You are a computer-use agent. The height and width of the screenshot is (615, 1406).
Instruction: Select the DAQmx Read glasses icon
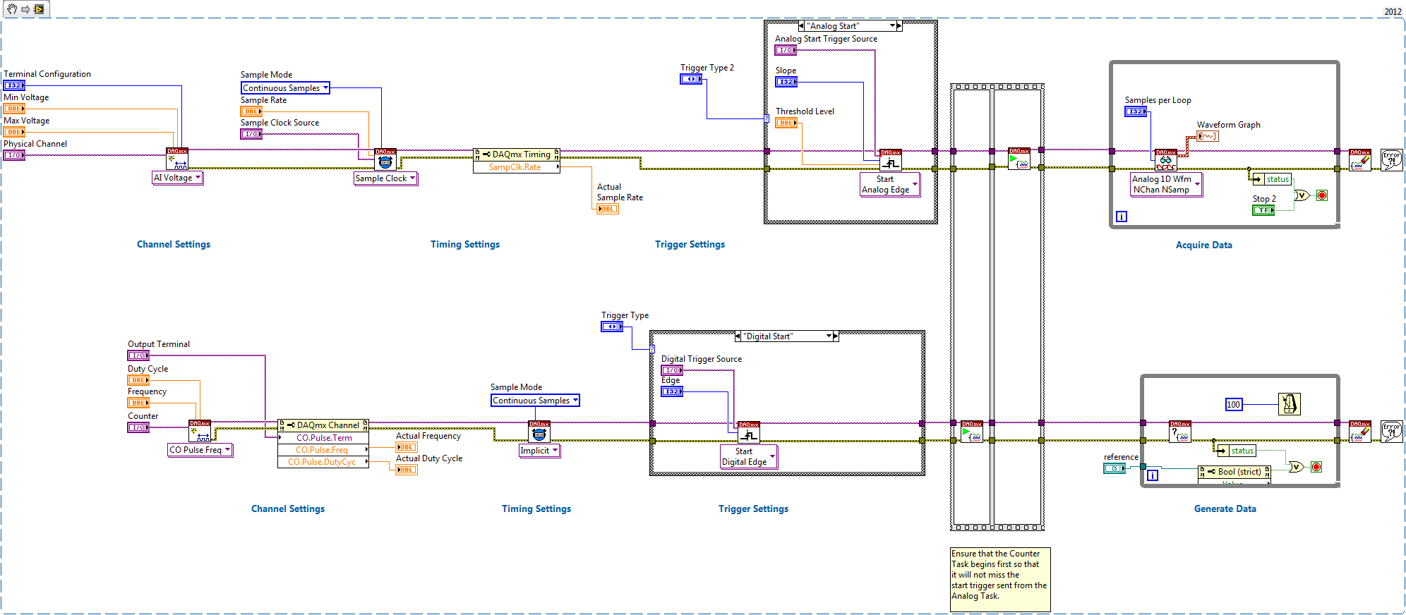(x=1166, y=160)
